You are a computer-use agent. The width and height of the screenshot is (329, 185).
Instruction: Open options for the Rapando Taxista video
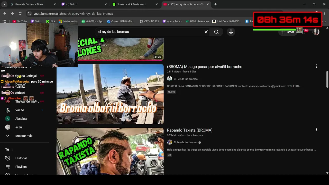click(316, 130)
